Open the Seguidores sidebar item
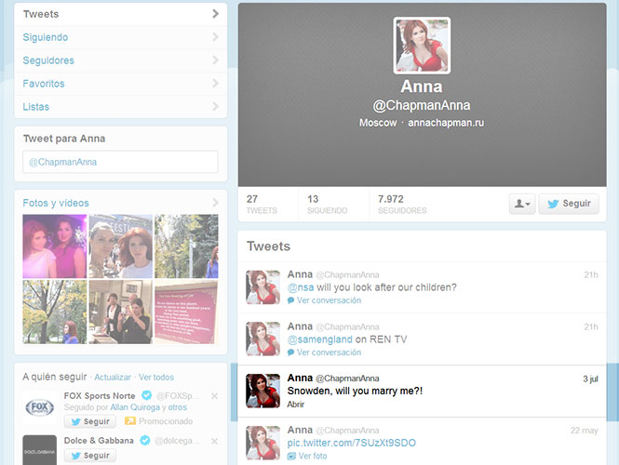Image resolution: width=619 pixels, height=465 pixels. (x=120, y=60)
